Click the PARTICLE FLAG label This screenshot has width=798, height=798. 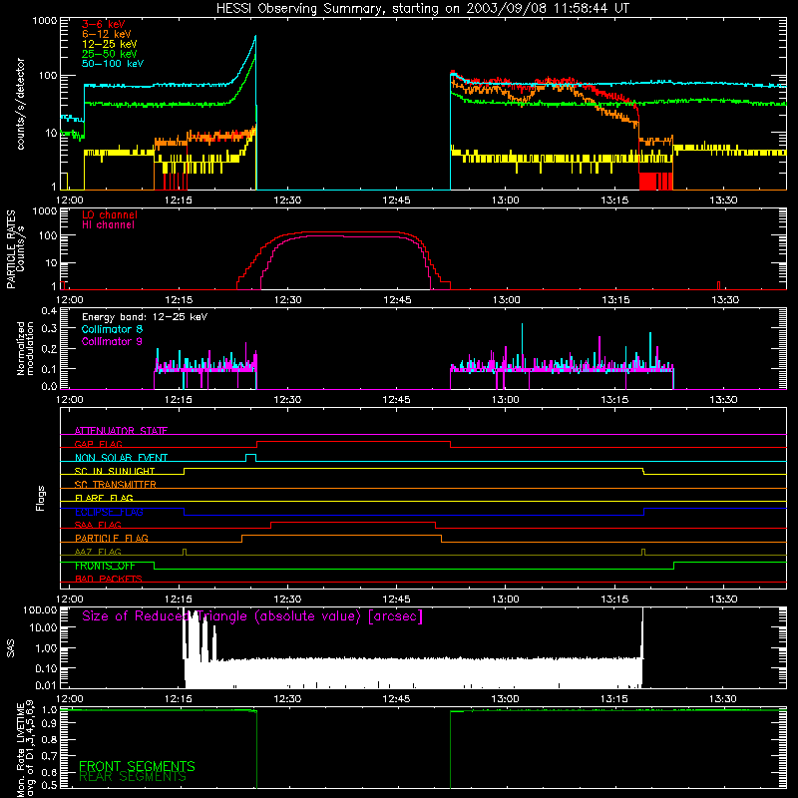[112, 538]
